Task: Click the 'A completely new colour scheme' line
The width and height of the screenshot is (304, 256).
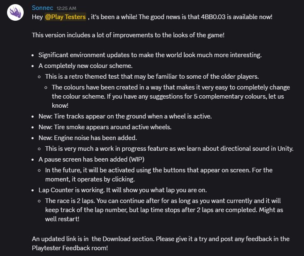Action: (85, 66)
